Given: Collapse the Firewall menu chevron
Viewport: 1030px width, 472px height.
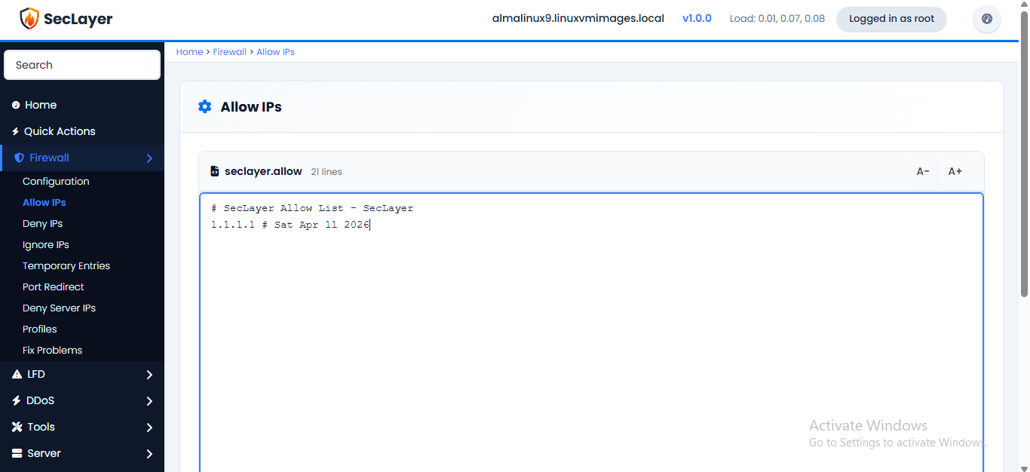Looking at the screenshot, I should coord(149,158).
